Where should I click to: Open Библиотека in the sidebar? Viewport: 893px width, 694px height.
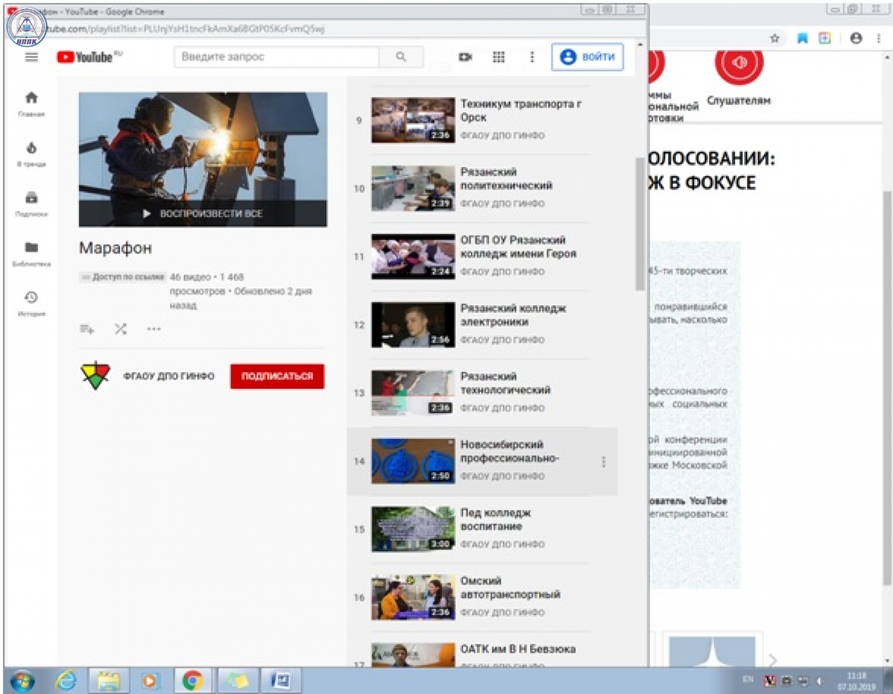tap(31, 253)
